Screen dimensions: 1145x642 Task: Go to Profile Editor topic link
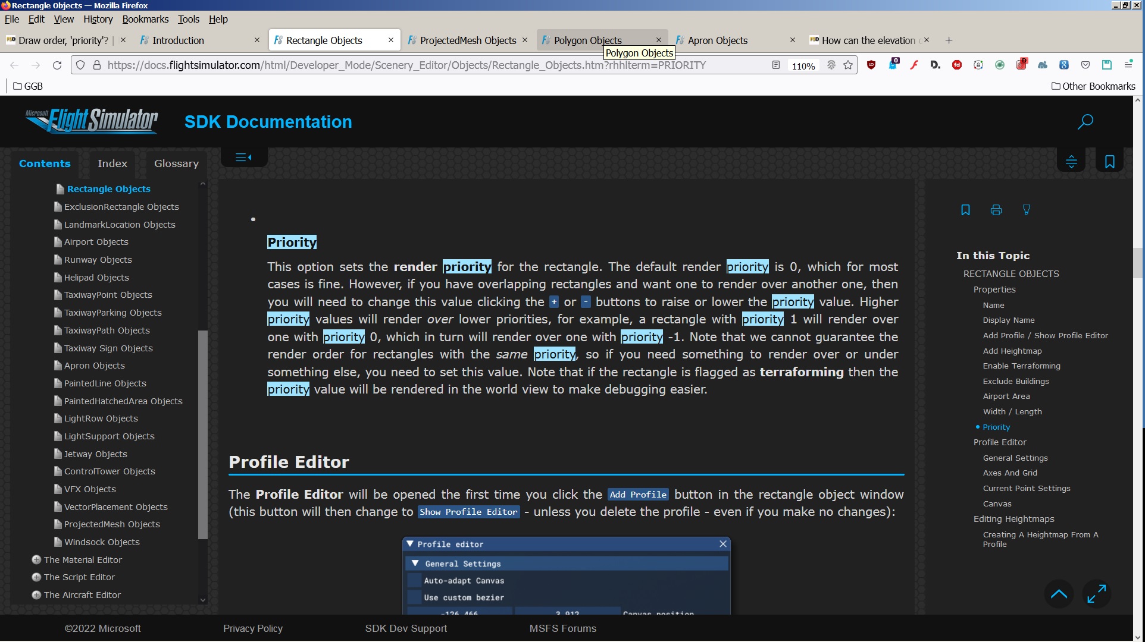(x=999, y=442)
